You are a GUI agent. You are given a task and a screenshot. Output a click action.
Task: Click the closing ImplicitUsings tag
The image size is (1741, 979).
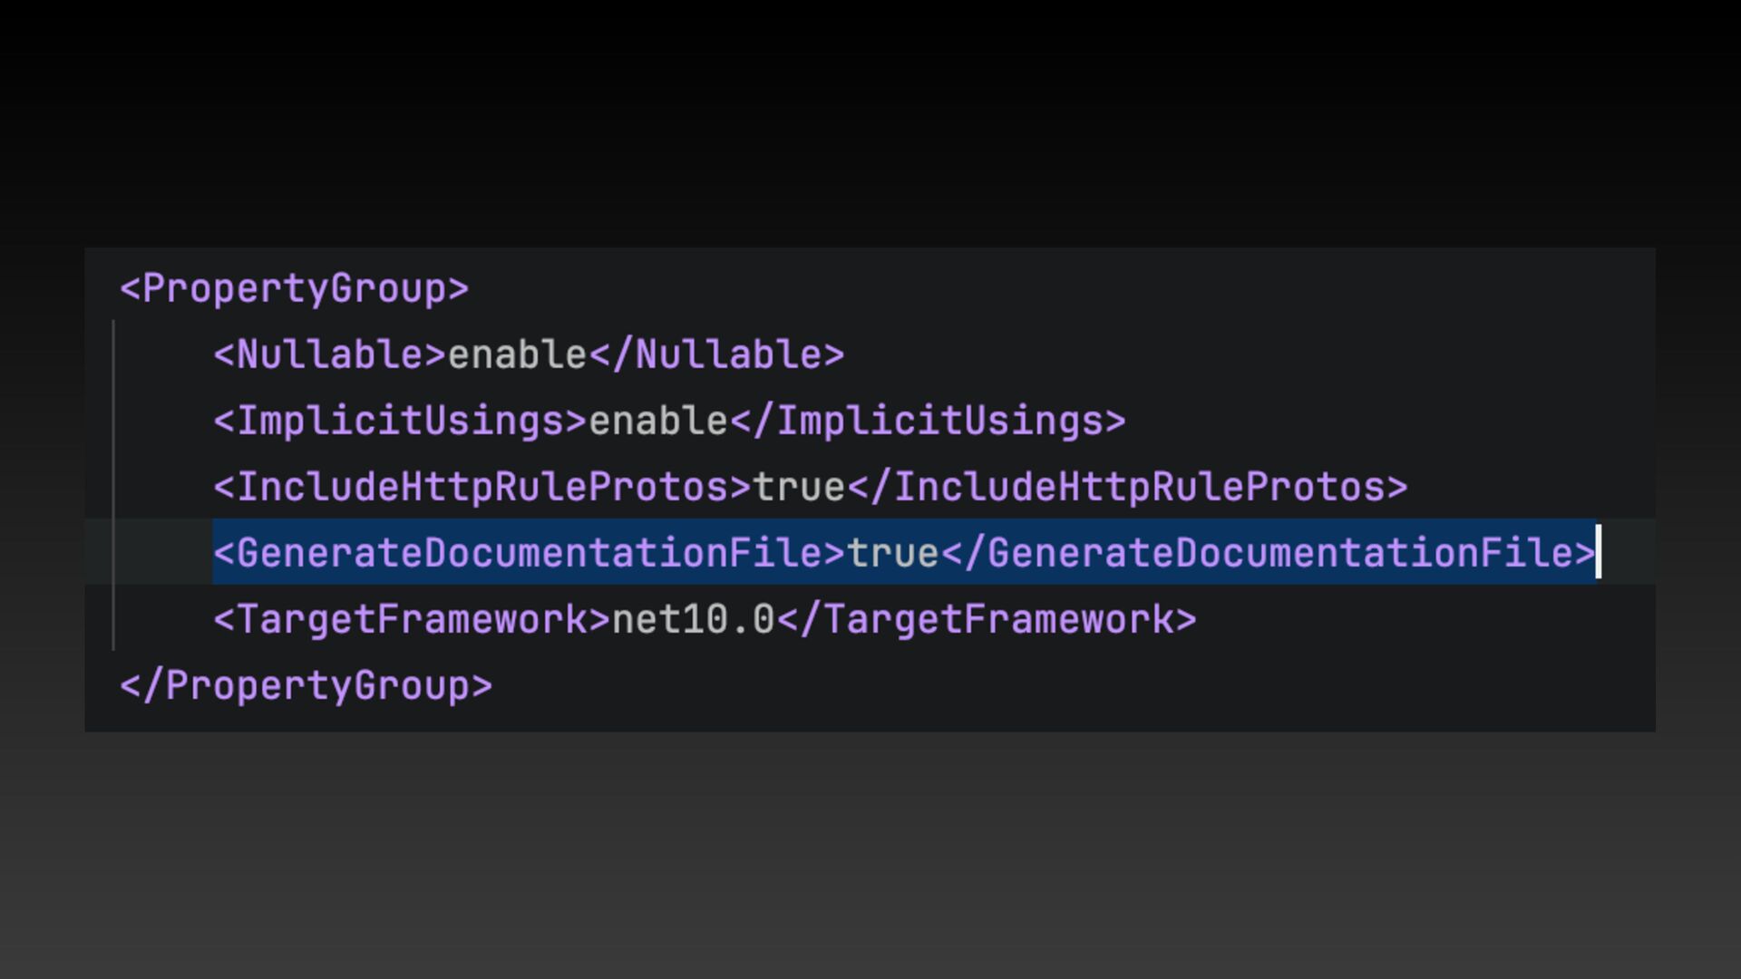[x=928, y=422]
